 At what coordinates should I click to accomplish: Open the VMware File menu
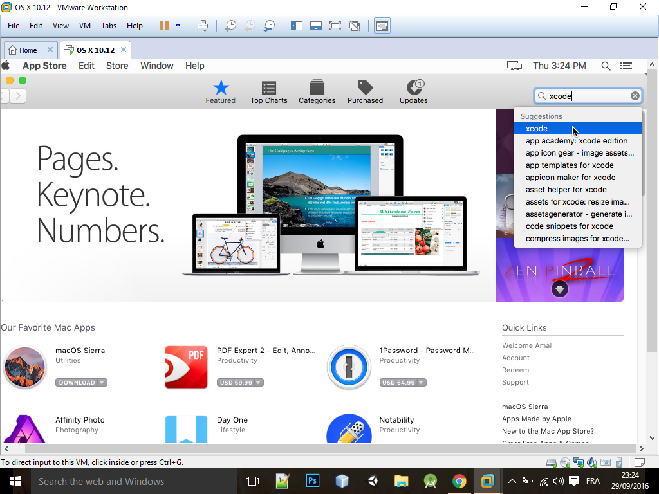pos(14,26)
